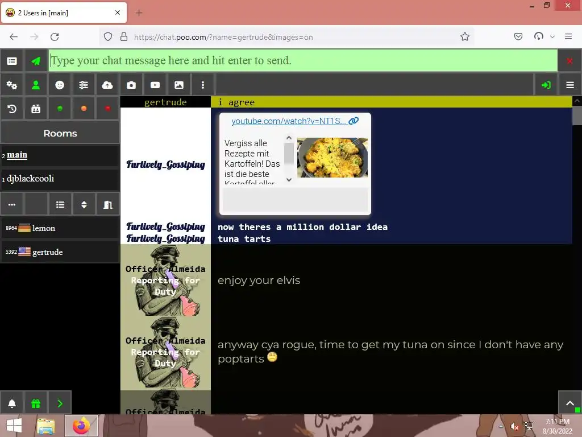Bookmark page with star icon

coord(465,37)
